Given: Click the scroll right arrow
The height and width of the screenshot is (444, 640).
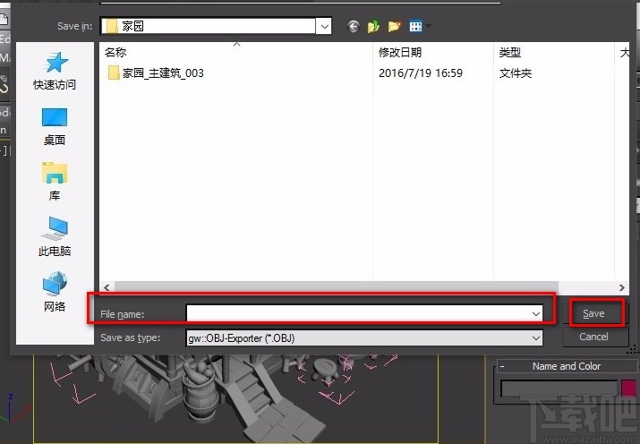Looking at the screenshot, I should 622,287.
